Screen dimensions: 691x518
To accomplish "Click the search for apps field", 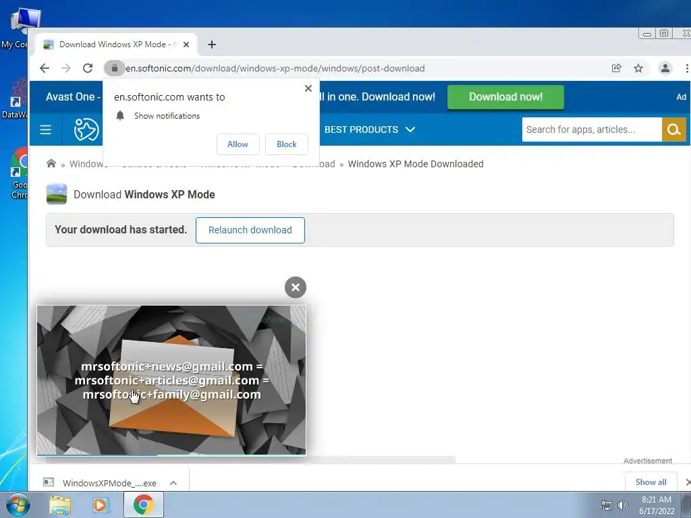I will [x=591, y=129].
